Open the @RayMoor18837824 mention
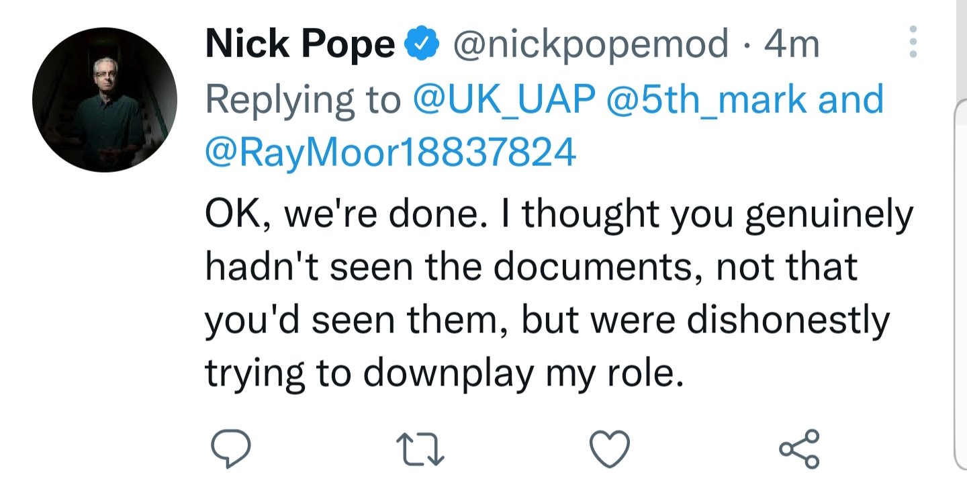The height and width of the screenshot is (499, 967). 391,153
